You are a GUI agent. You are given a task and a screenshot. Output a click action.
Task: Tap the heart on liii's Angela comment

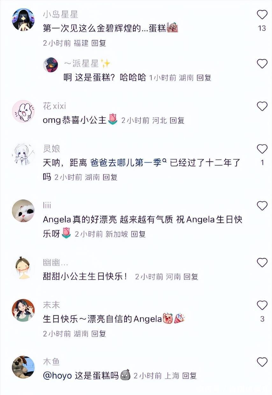(x=262, y=206)
